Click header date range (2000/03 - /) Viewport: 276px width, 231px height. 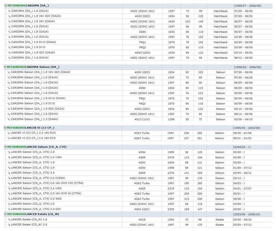click(242, 147)
